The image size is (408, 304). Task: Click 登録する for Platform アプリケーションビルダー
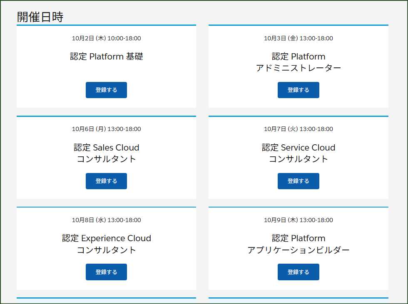point(298,272)
